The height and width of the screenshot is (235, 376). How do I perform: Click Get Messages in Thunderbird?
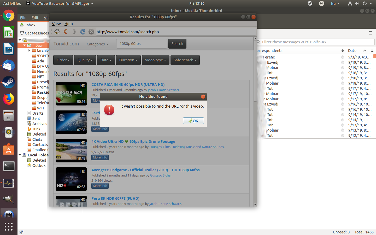click(x=34, y=33)
